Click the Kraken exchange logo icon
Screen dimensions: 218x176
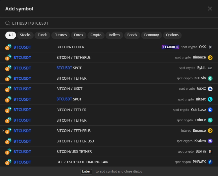210,141
